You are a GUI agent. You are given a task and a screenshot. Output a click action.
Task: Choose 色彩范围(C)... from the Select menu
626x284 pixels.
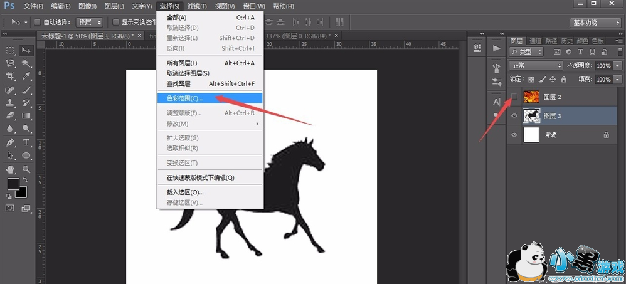[x=184, y=98]
